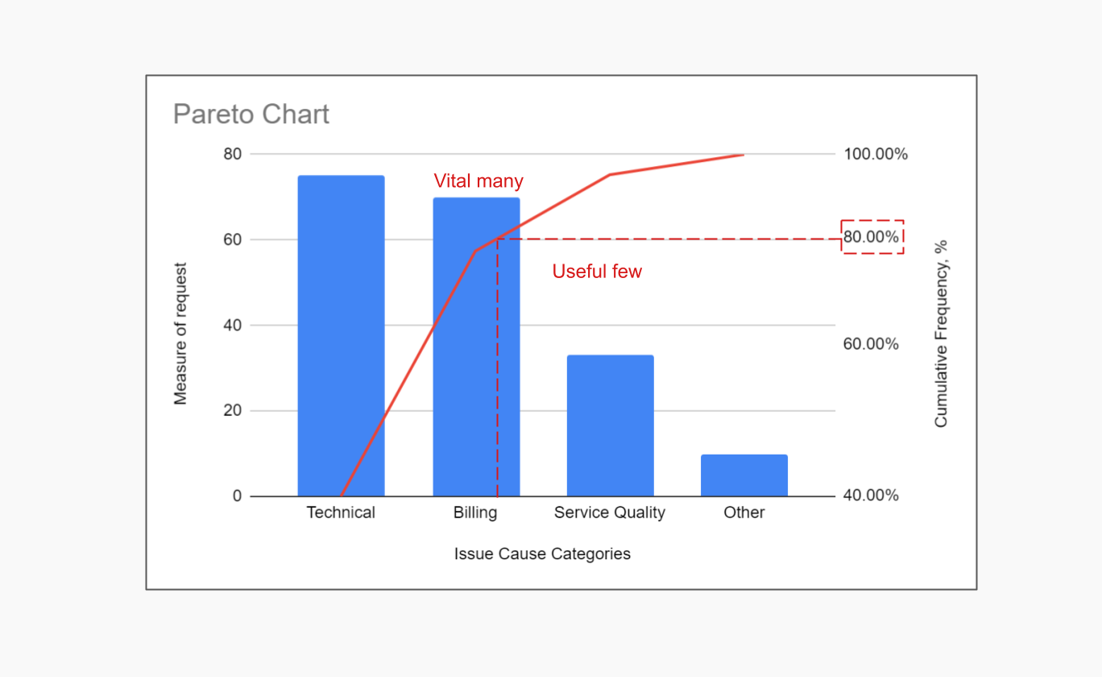This screenshot has width=1102, height=677.
Task: Click the 60.00% right axis label
Action: pos(871,344)
